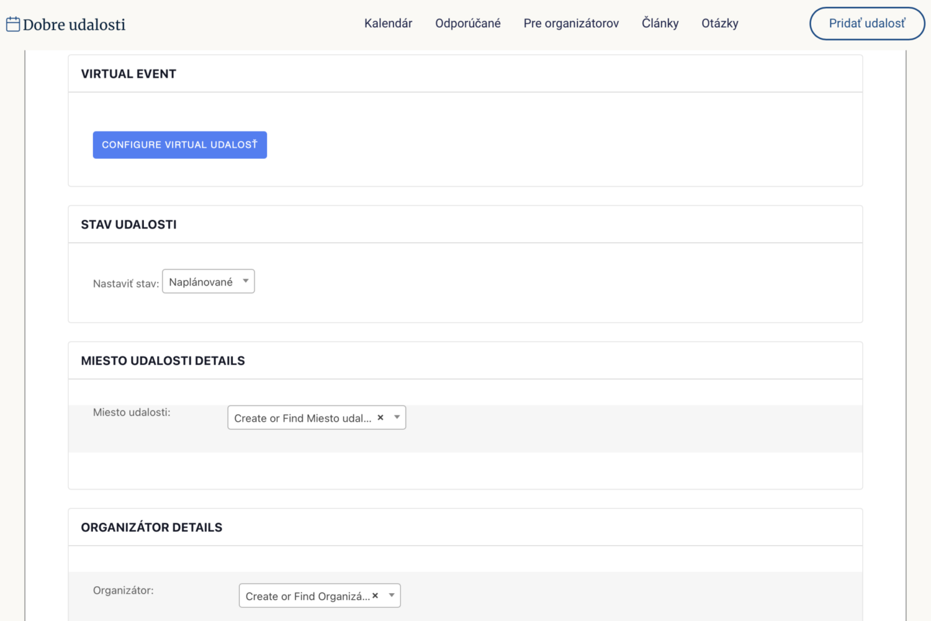Open the Nastaviť stav dropdown
The width and height of the screenshot is (931, 621).
209,281
